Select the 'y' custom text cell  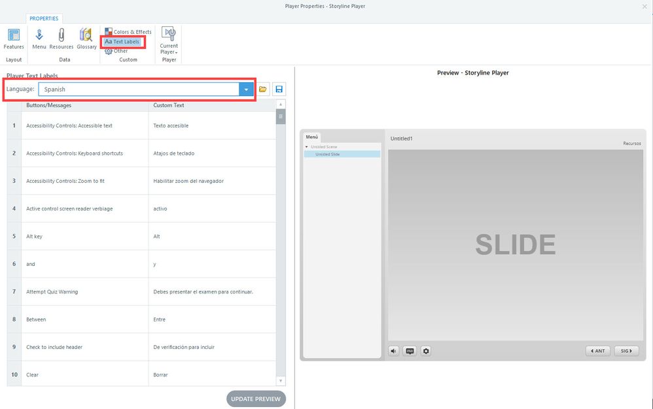coord(212,264)
